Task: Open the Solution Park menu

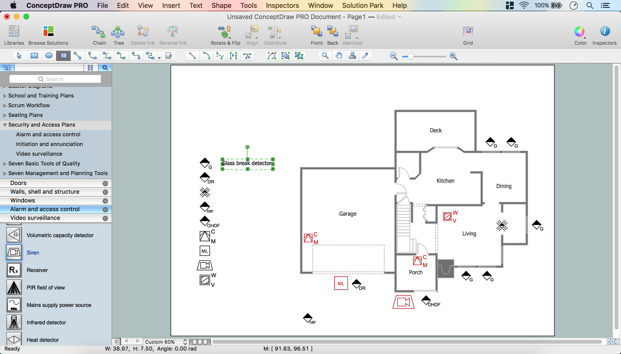Action: tap(363, 5)
